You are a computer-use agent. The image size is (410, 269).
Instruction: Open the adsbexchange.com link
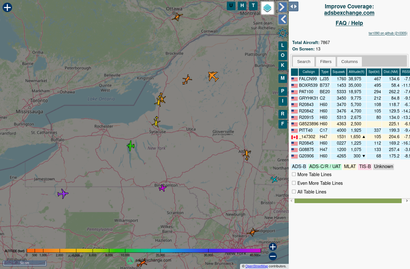pos(349,13)
